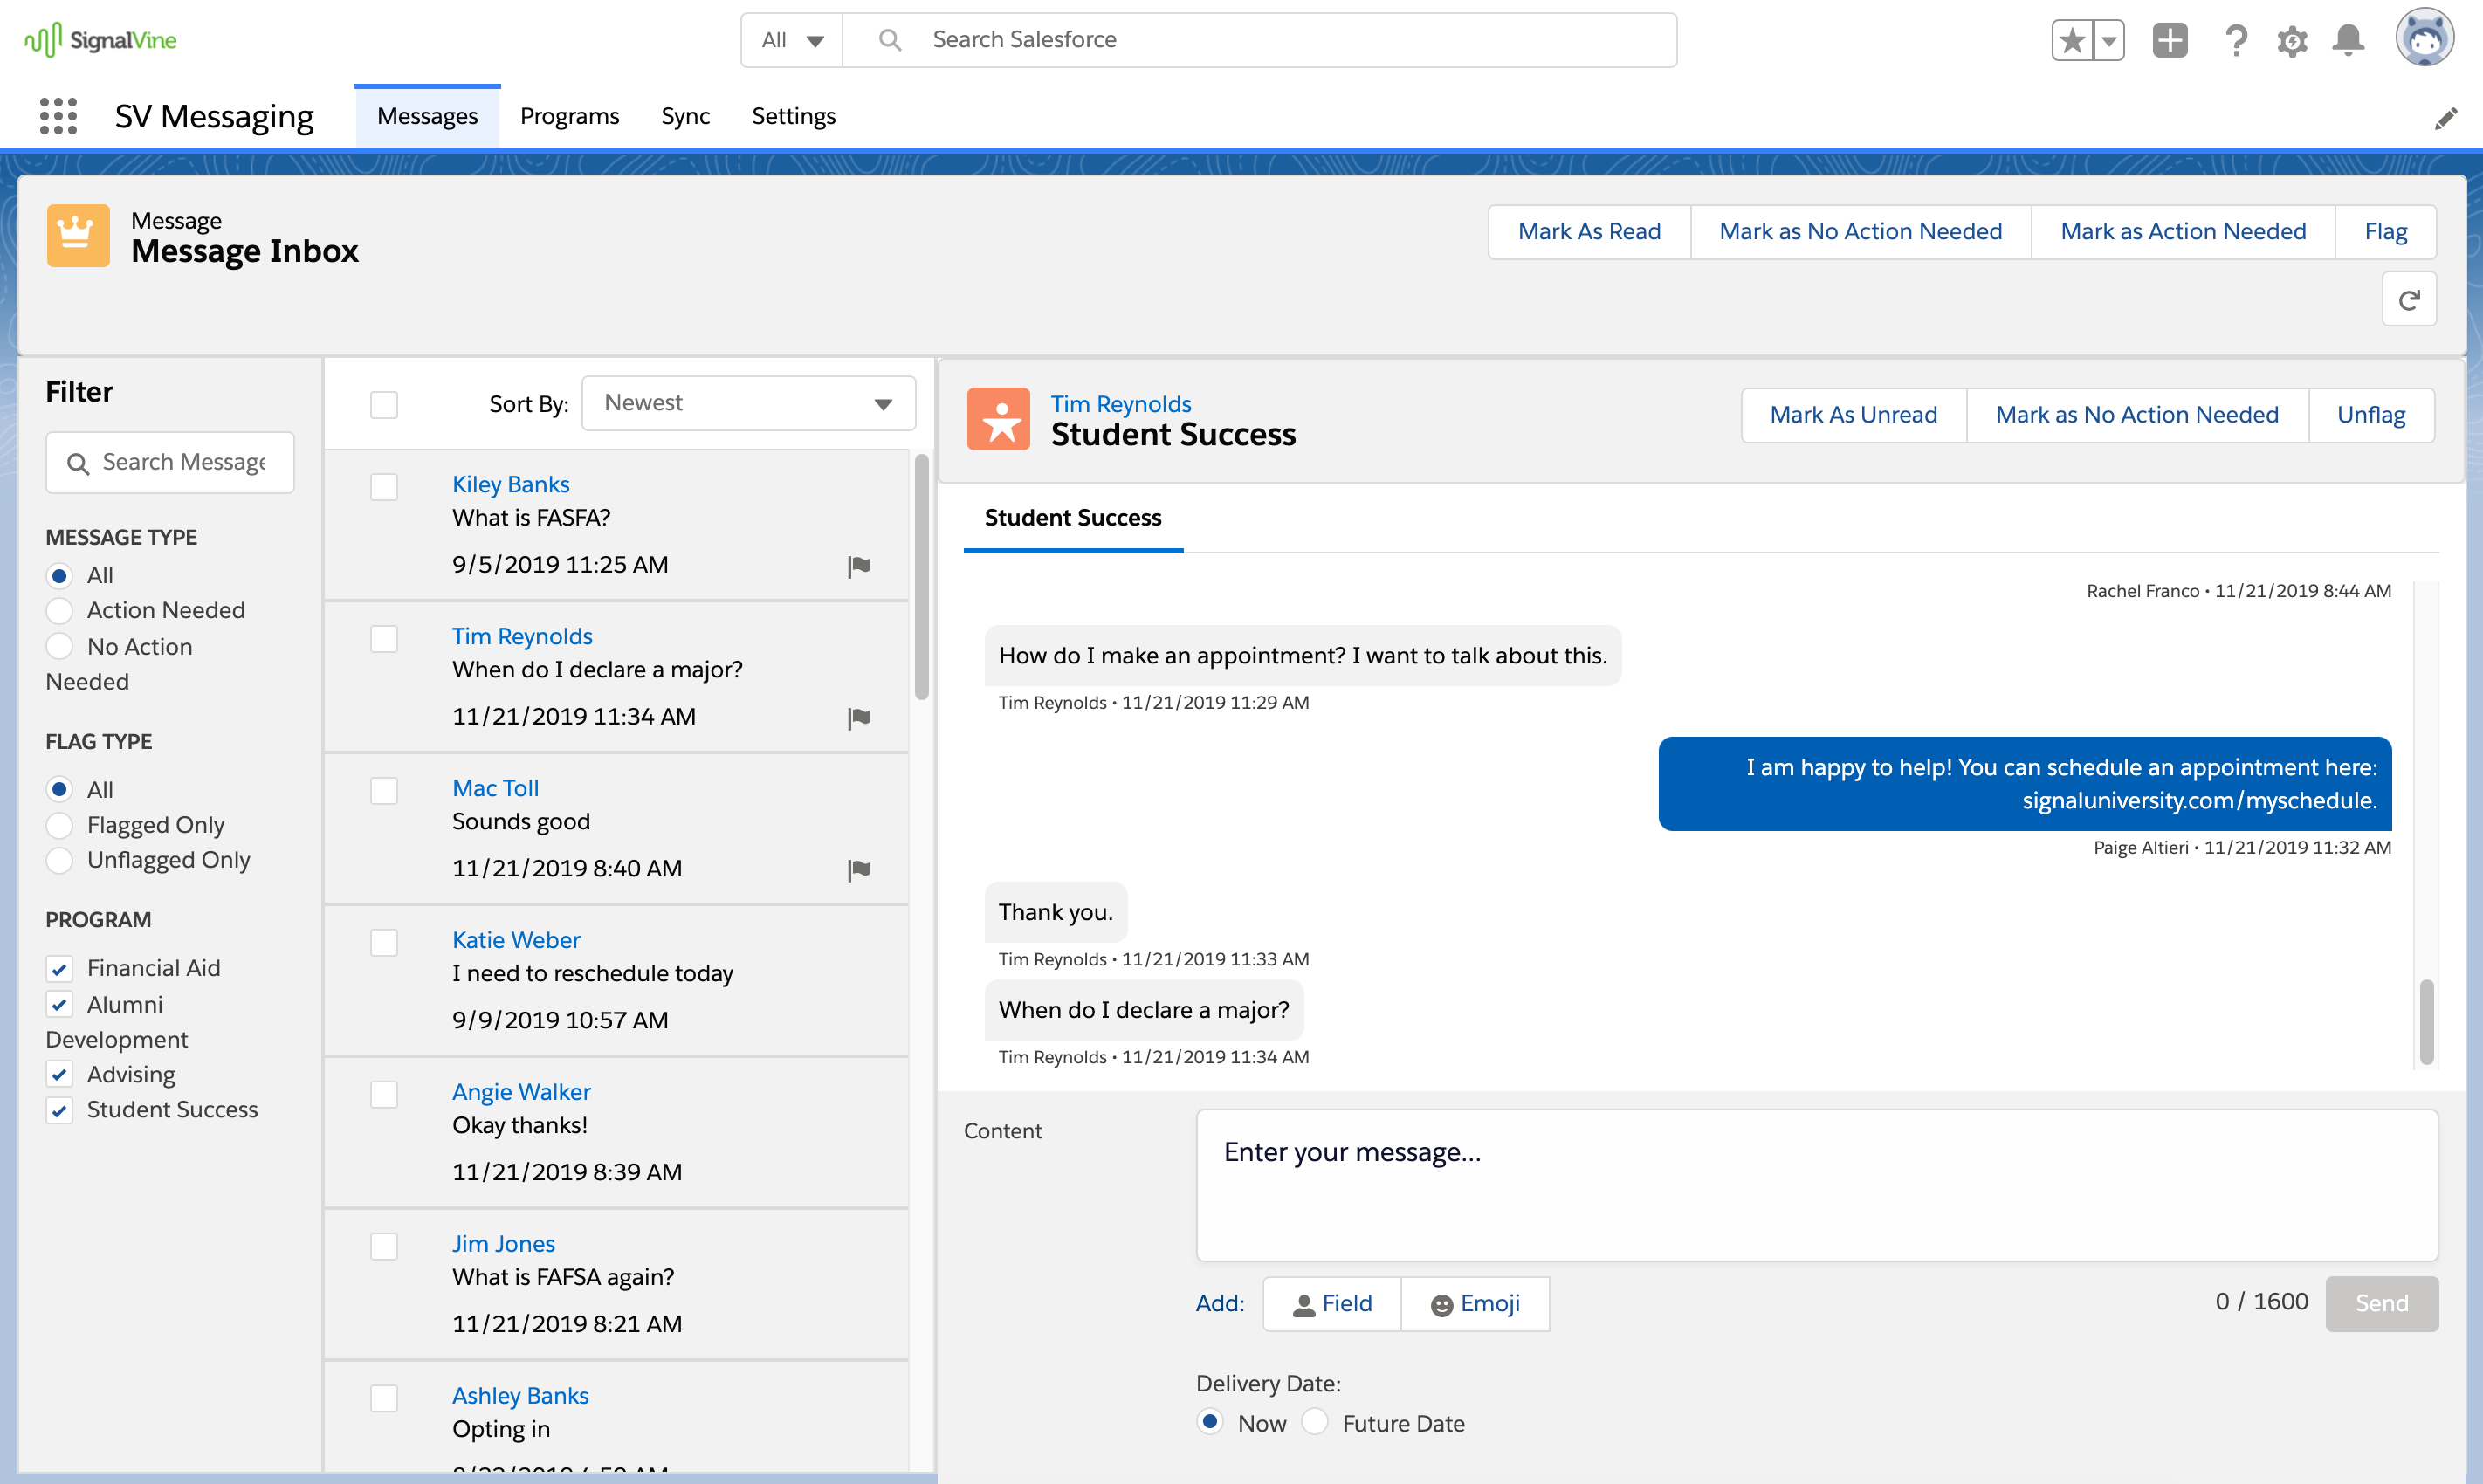Uncheck the Advising program
The width and height of the screenshot is (2483, 1484).
point(60,1075)
